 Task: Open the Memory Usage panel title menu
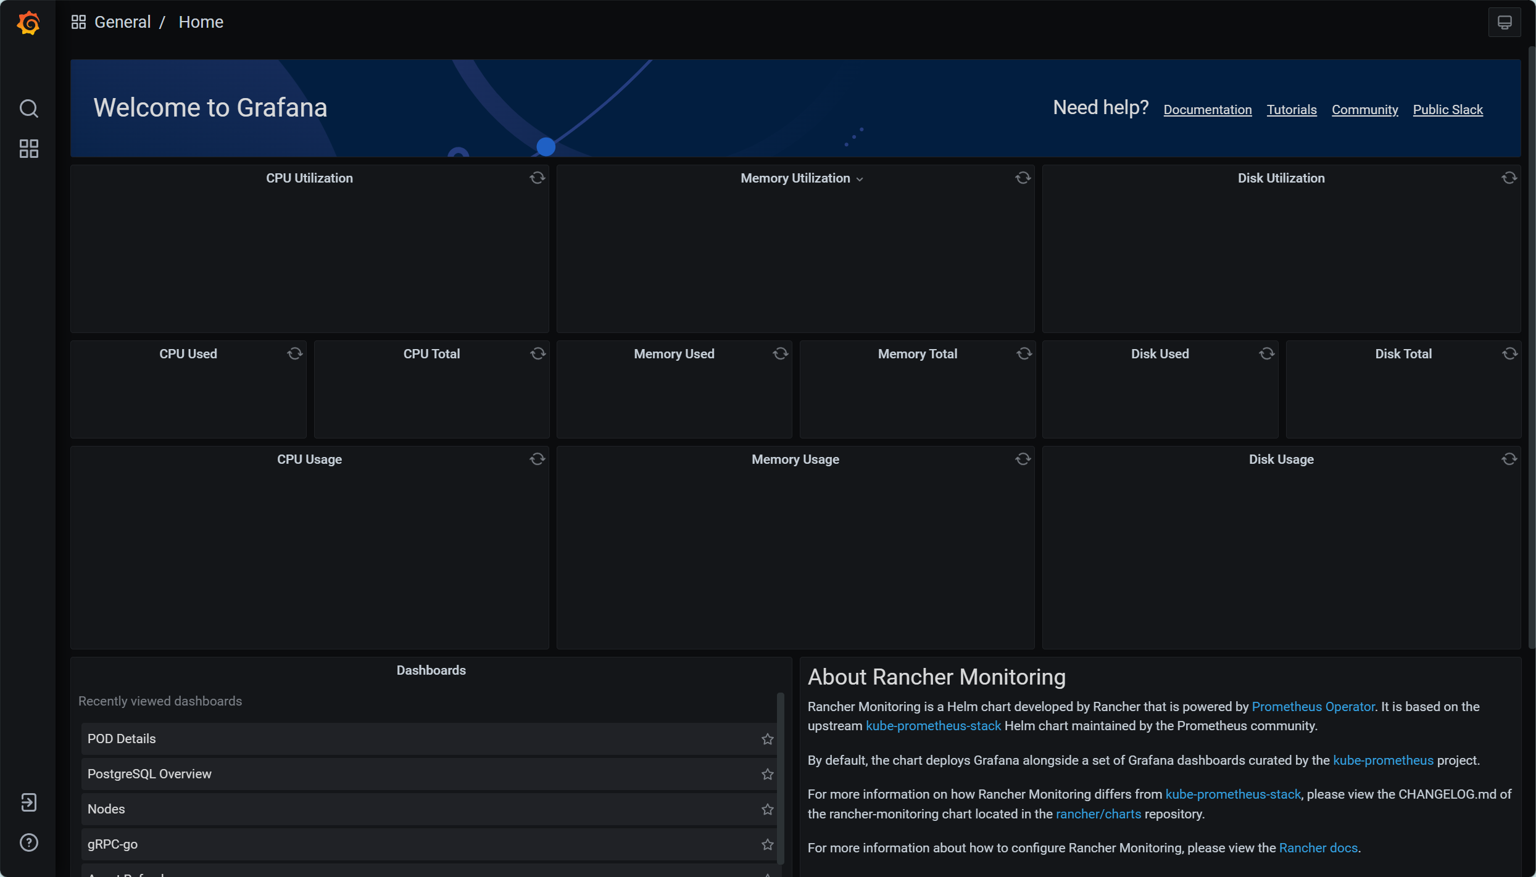click(795, 459)
